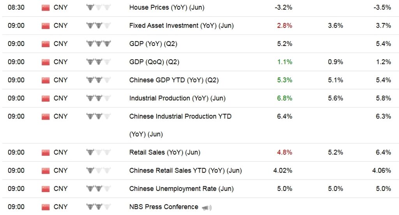Click bull icons for NBS Press Conference
Screen dimensions: 399x215
(x=98, y=207)
